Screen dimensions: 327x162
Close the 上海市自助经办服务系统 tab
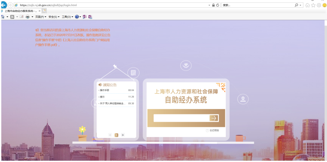point(39,11)
